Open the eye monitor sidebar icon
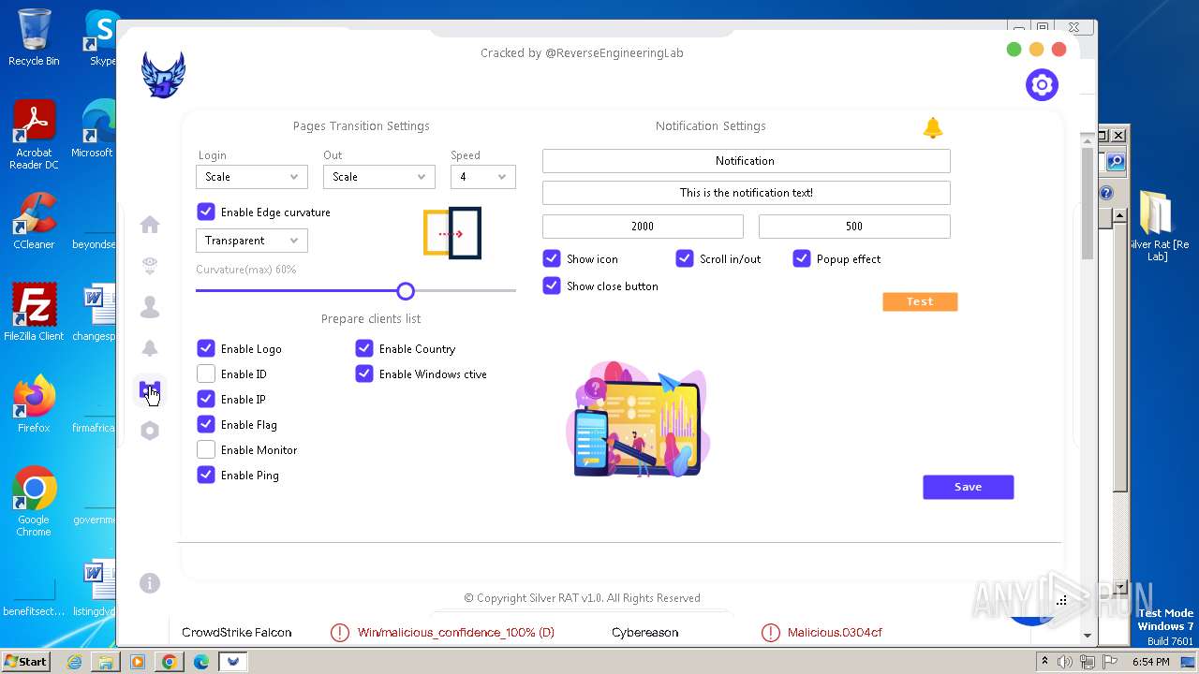 click(x=150, y=266)
